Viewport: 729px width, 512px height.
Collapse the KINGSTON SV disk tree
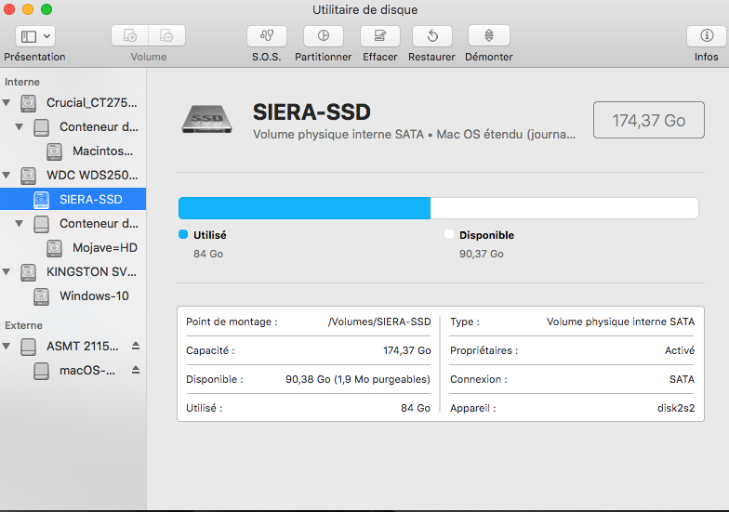coord(7,271)
